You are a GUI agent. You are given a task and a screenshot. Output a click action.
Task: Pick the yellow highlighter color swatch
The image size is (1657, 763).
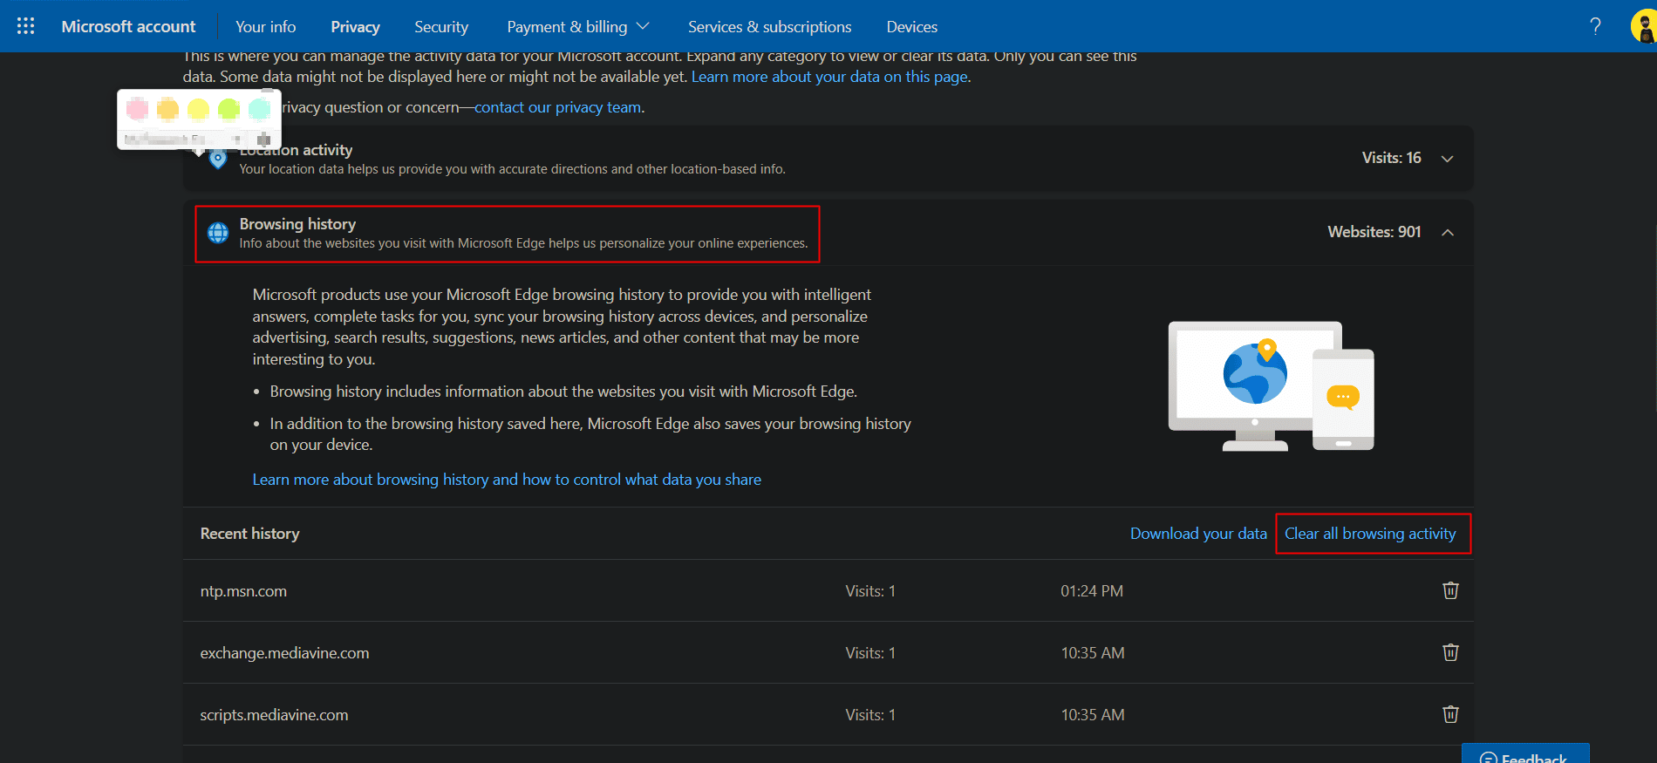coord(199,109)
